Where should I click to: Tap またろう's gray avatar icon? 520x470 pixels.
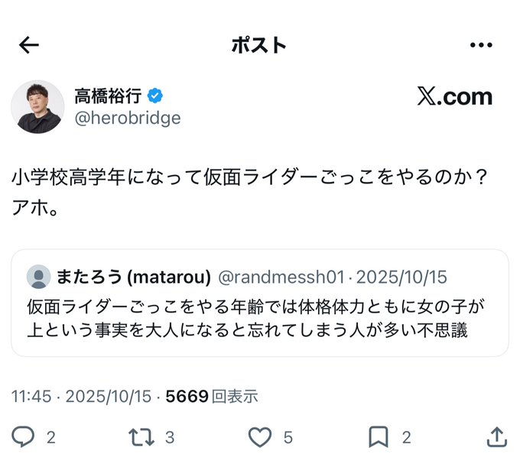38,277
